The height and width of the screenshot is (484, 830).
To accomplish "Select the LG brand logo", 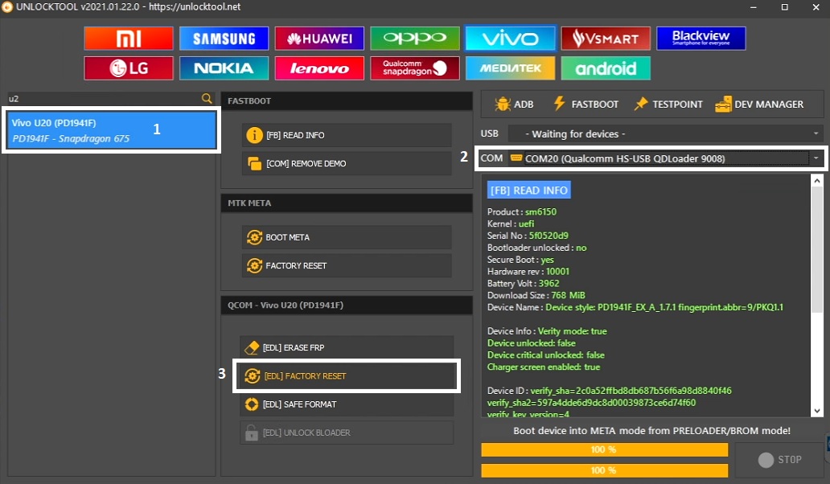I will click(x=129, y=68).
